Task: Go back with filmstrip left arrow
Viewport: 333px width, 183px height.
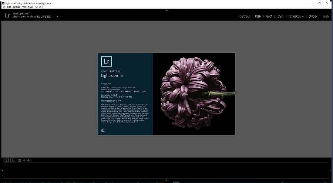Action: click(24, 160)
